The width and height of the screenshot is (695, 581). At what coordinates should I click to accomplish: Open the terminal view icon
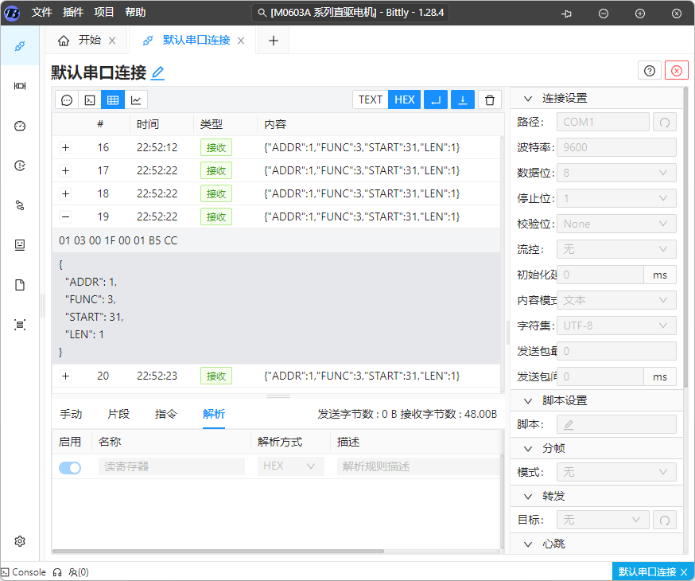point(90,99)
